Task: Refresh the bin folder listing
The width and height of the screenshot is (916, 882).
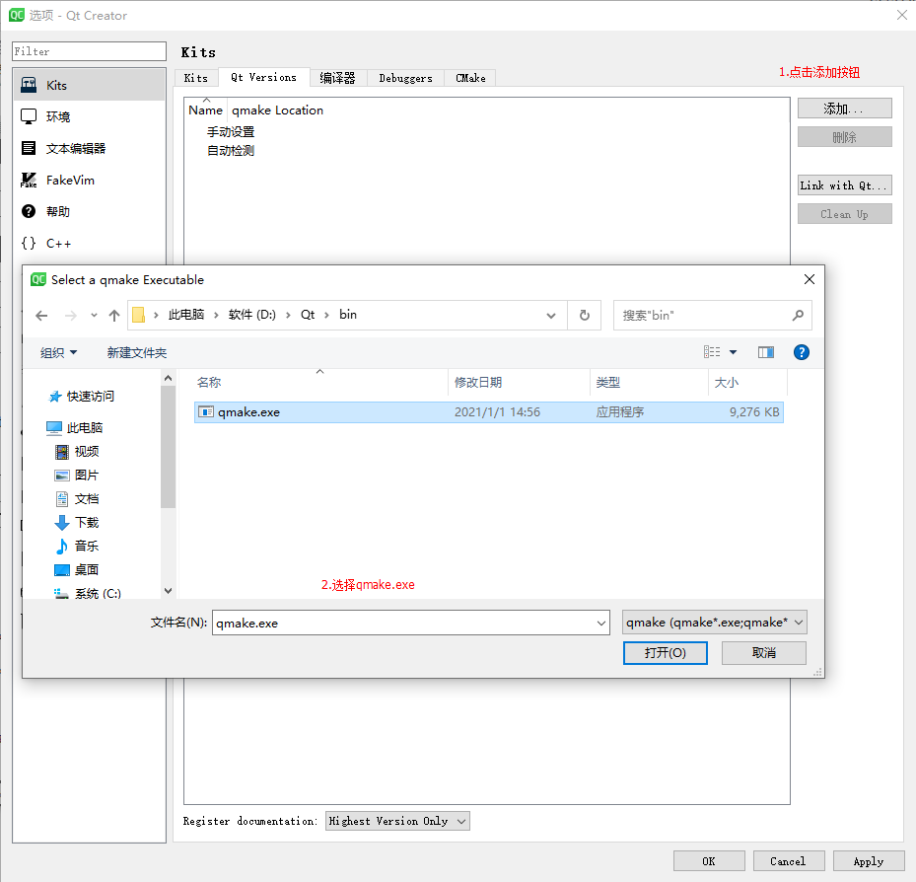Action: click(x=584, y=316)
